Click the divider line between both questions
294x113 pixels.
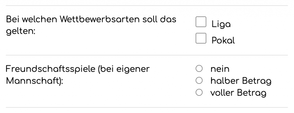click(147, 55)
